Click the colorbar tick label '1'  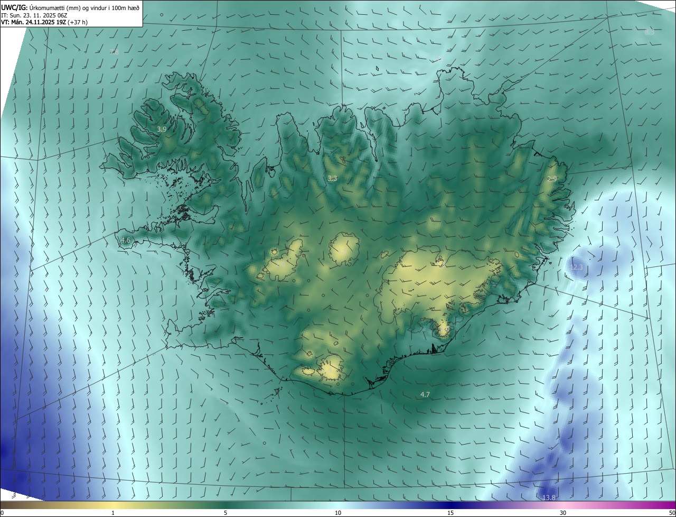pos(113,513)
